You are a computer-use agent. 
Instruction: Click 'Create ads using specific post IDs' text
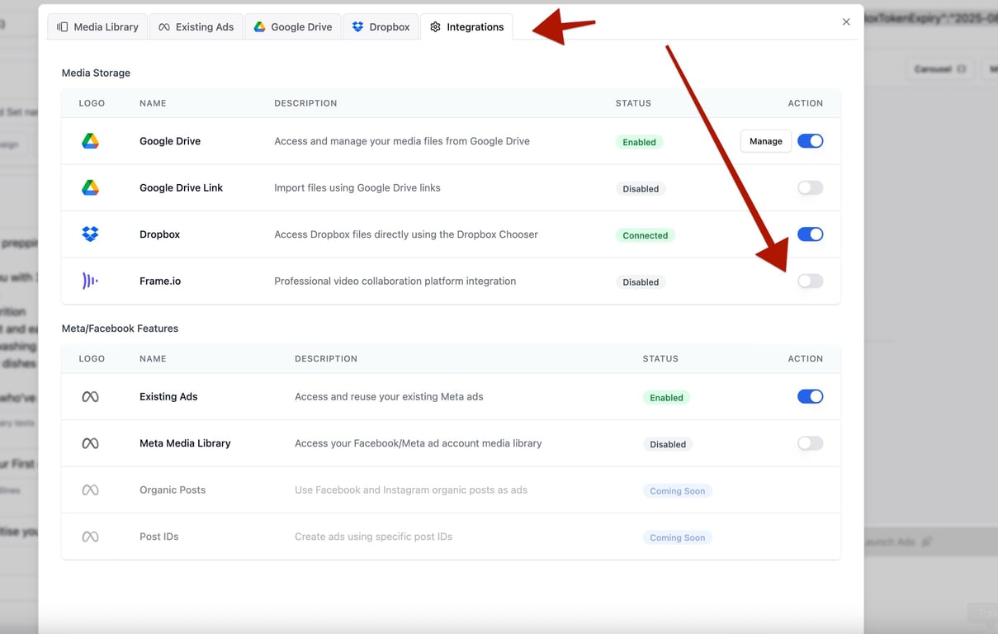pos(373,537)
